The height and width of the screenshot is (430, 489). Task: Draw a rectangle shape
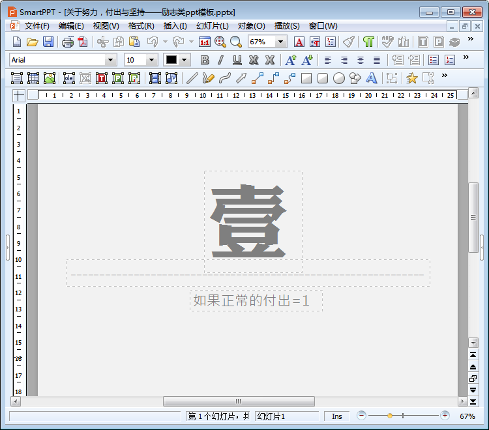[x=306, y=78]
